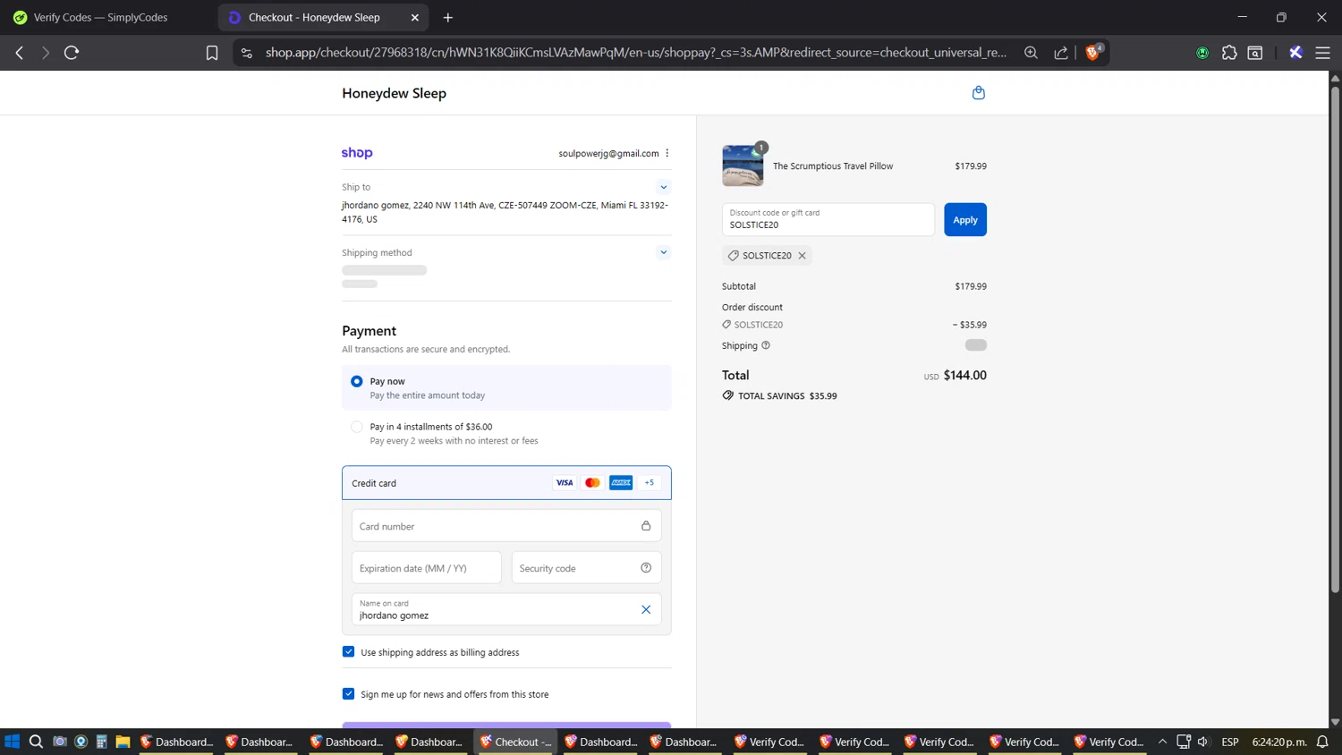Image resolution: width=1342 pixels, height=755 pixels.
Task: Click the blue X extension icon
Action: (x=1295, y=53)
